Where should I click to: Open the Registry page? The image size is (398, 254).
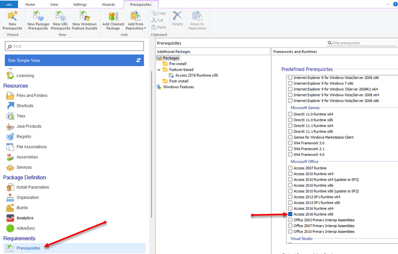19,137
